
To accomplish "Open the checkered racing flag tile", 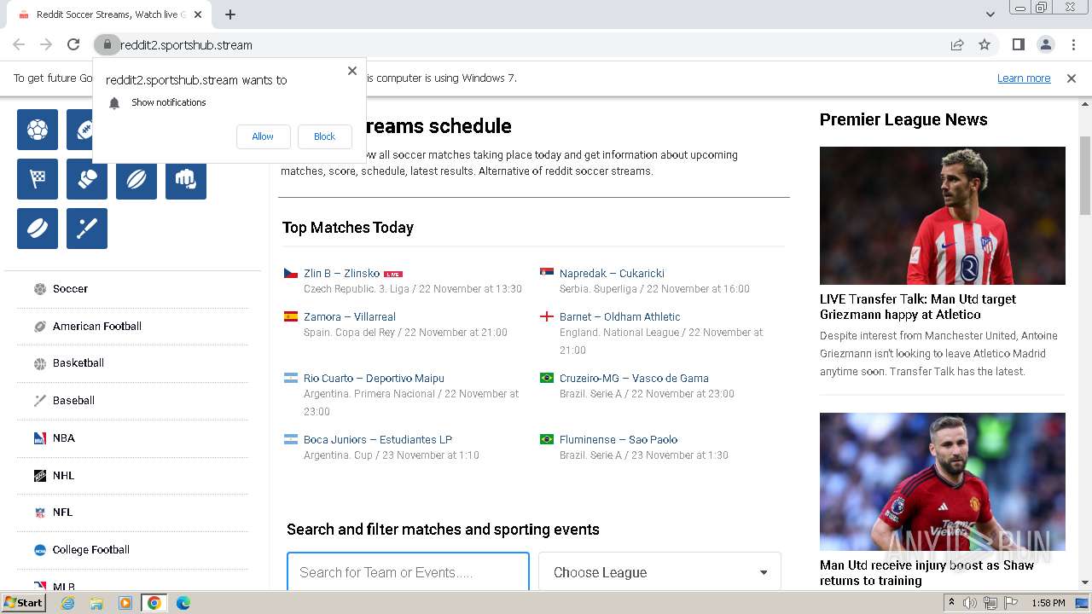I will [x=38, y=179].
